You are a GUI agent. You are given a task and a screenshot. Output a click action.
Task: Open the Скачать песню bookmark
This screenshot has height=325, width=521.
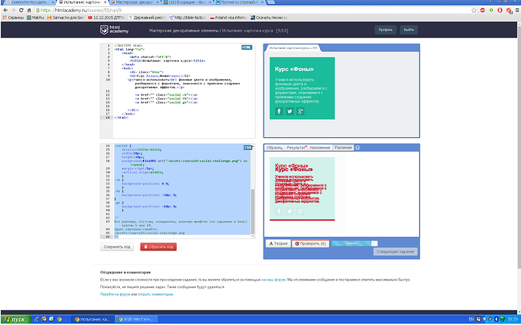coord(269,17)
